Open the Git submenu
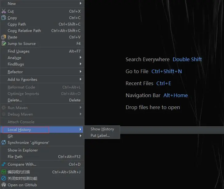This screenshot has width=224, height=189. click(10, 136)
